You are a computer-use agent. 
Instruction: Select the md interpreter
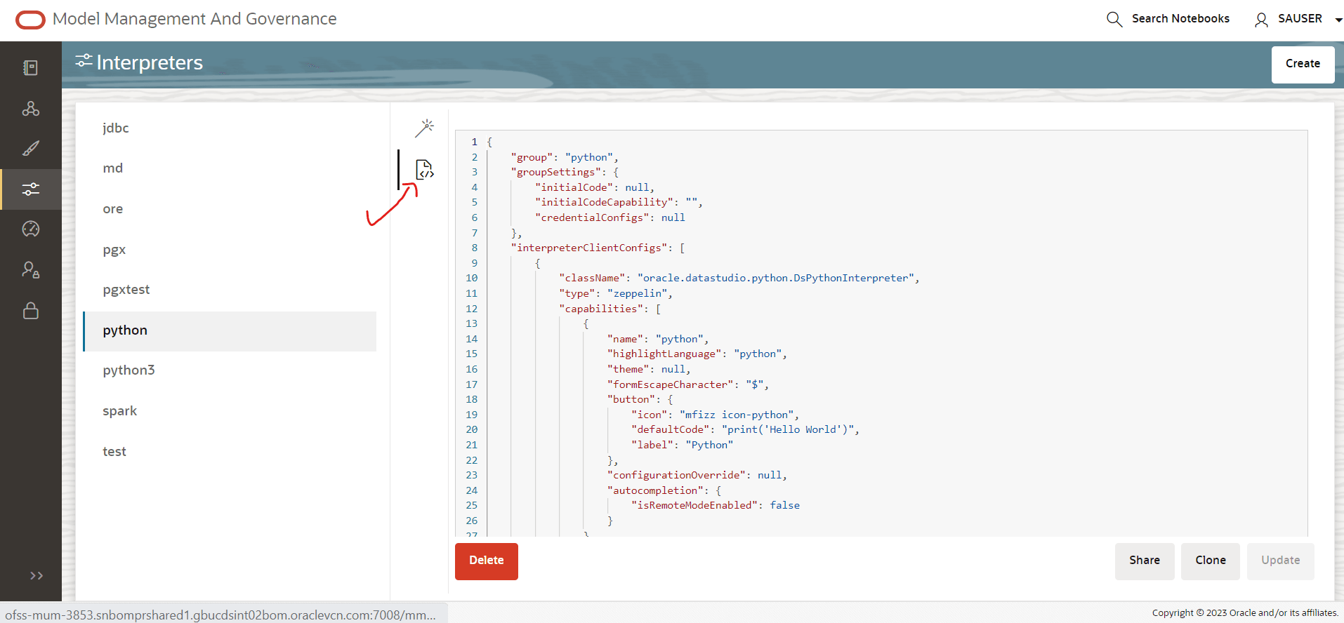pyautogui.click(x=230, y=168)
